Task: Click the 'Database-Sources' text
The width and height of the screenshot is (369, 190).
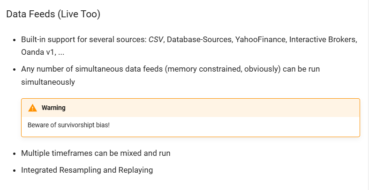Action: pyautogui.click(x=199, y=39)
